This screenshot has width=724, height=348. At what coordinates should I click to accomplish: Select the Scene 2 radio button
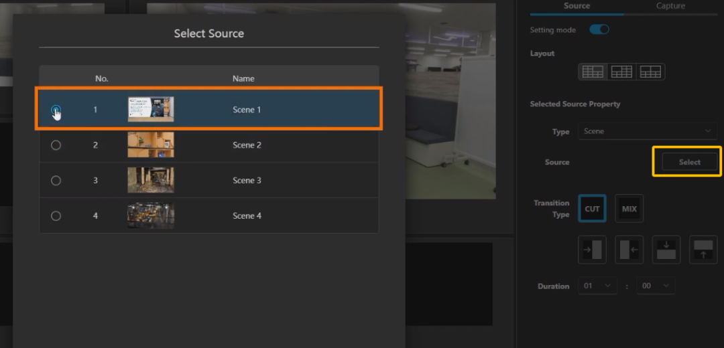[x=56, y=145]
